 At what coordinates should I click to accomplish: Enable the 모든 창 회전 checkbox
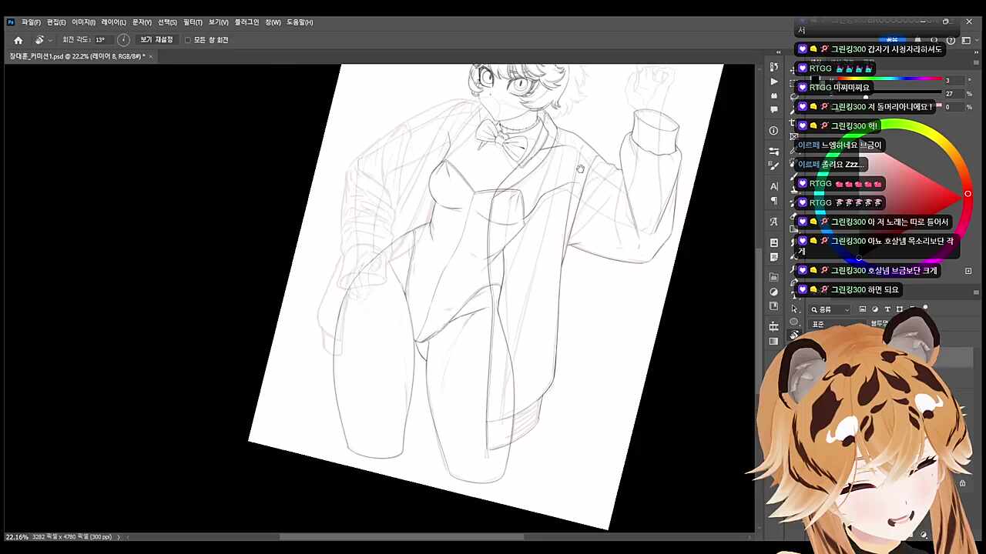[x=188, y=40]
